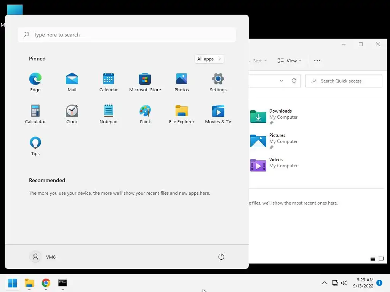Select the Pictures folder in File Explorer

[x=274, y=141]
